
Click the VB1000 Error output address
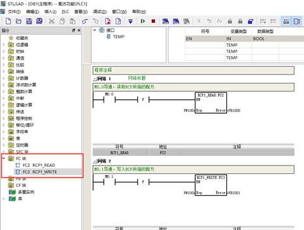[x=234, y=111]
